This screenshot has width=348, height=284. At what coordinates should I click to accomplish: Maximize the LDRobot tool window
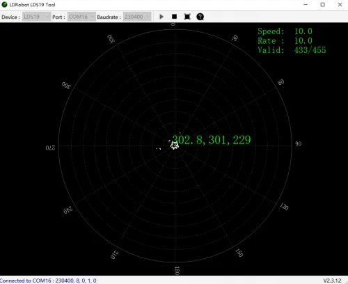point(322,5)
